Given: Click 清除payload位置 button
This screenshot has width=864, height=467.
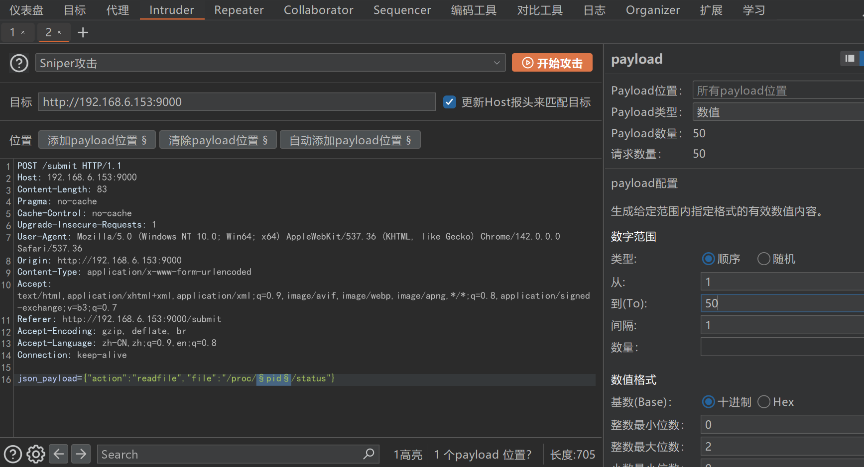Looking at the screenshot, I should 218,140.
